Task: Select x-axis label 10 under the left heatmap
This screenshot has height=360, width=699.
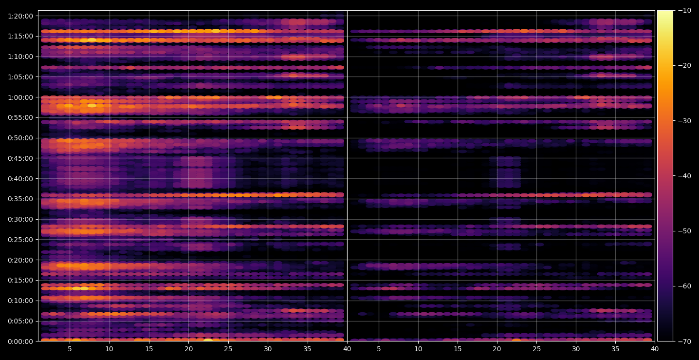Action: 110,349
